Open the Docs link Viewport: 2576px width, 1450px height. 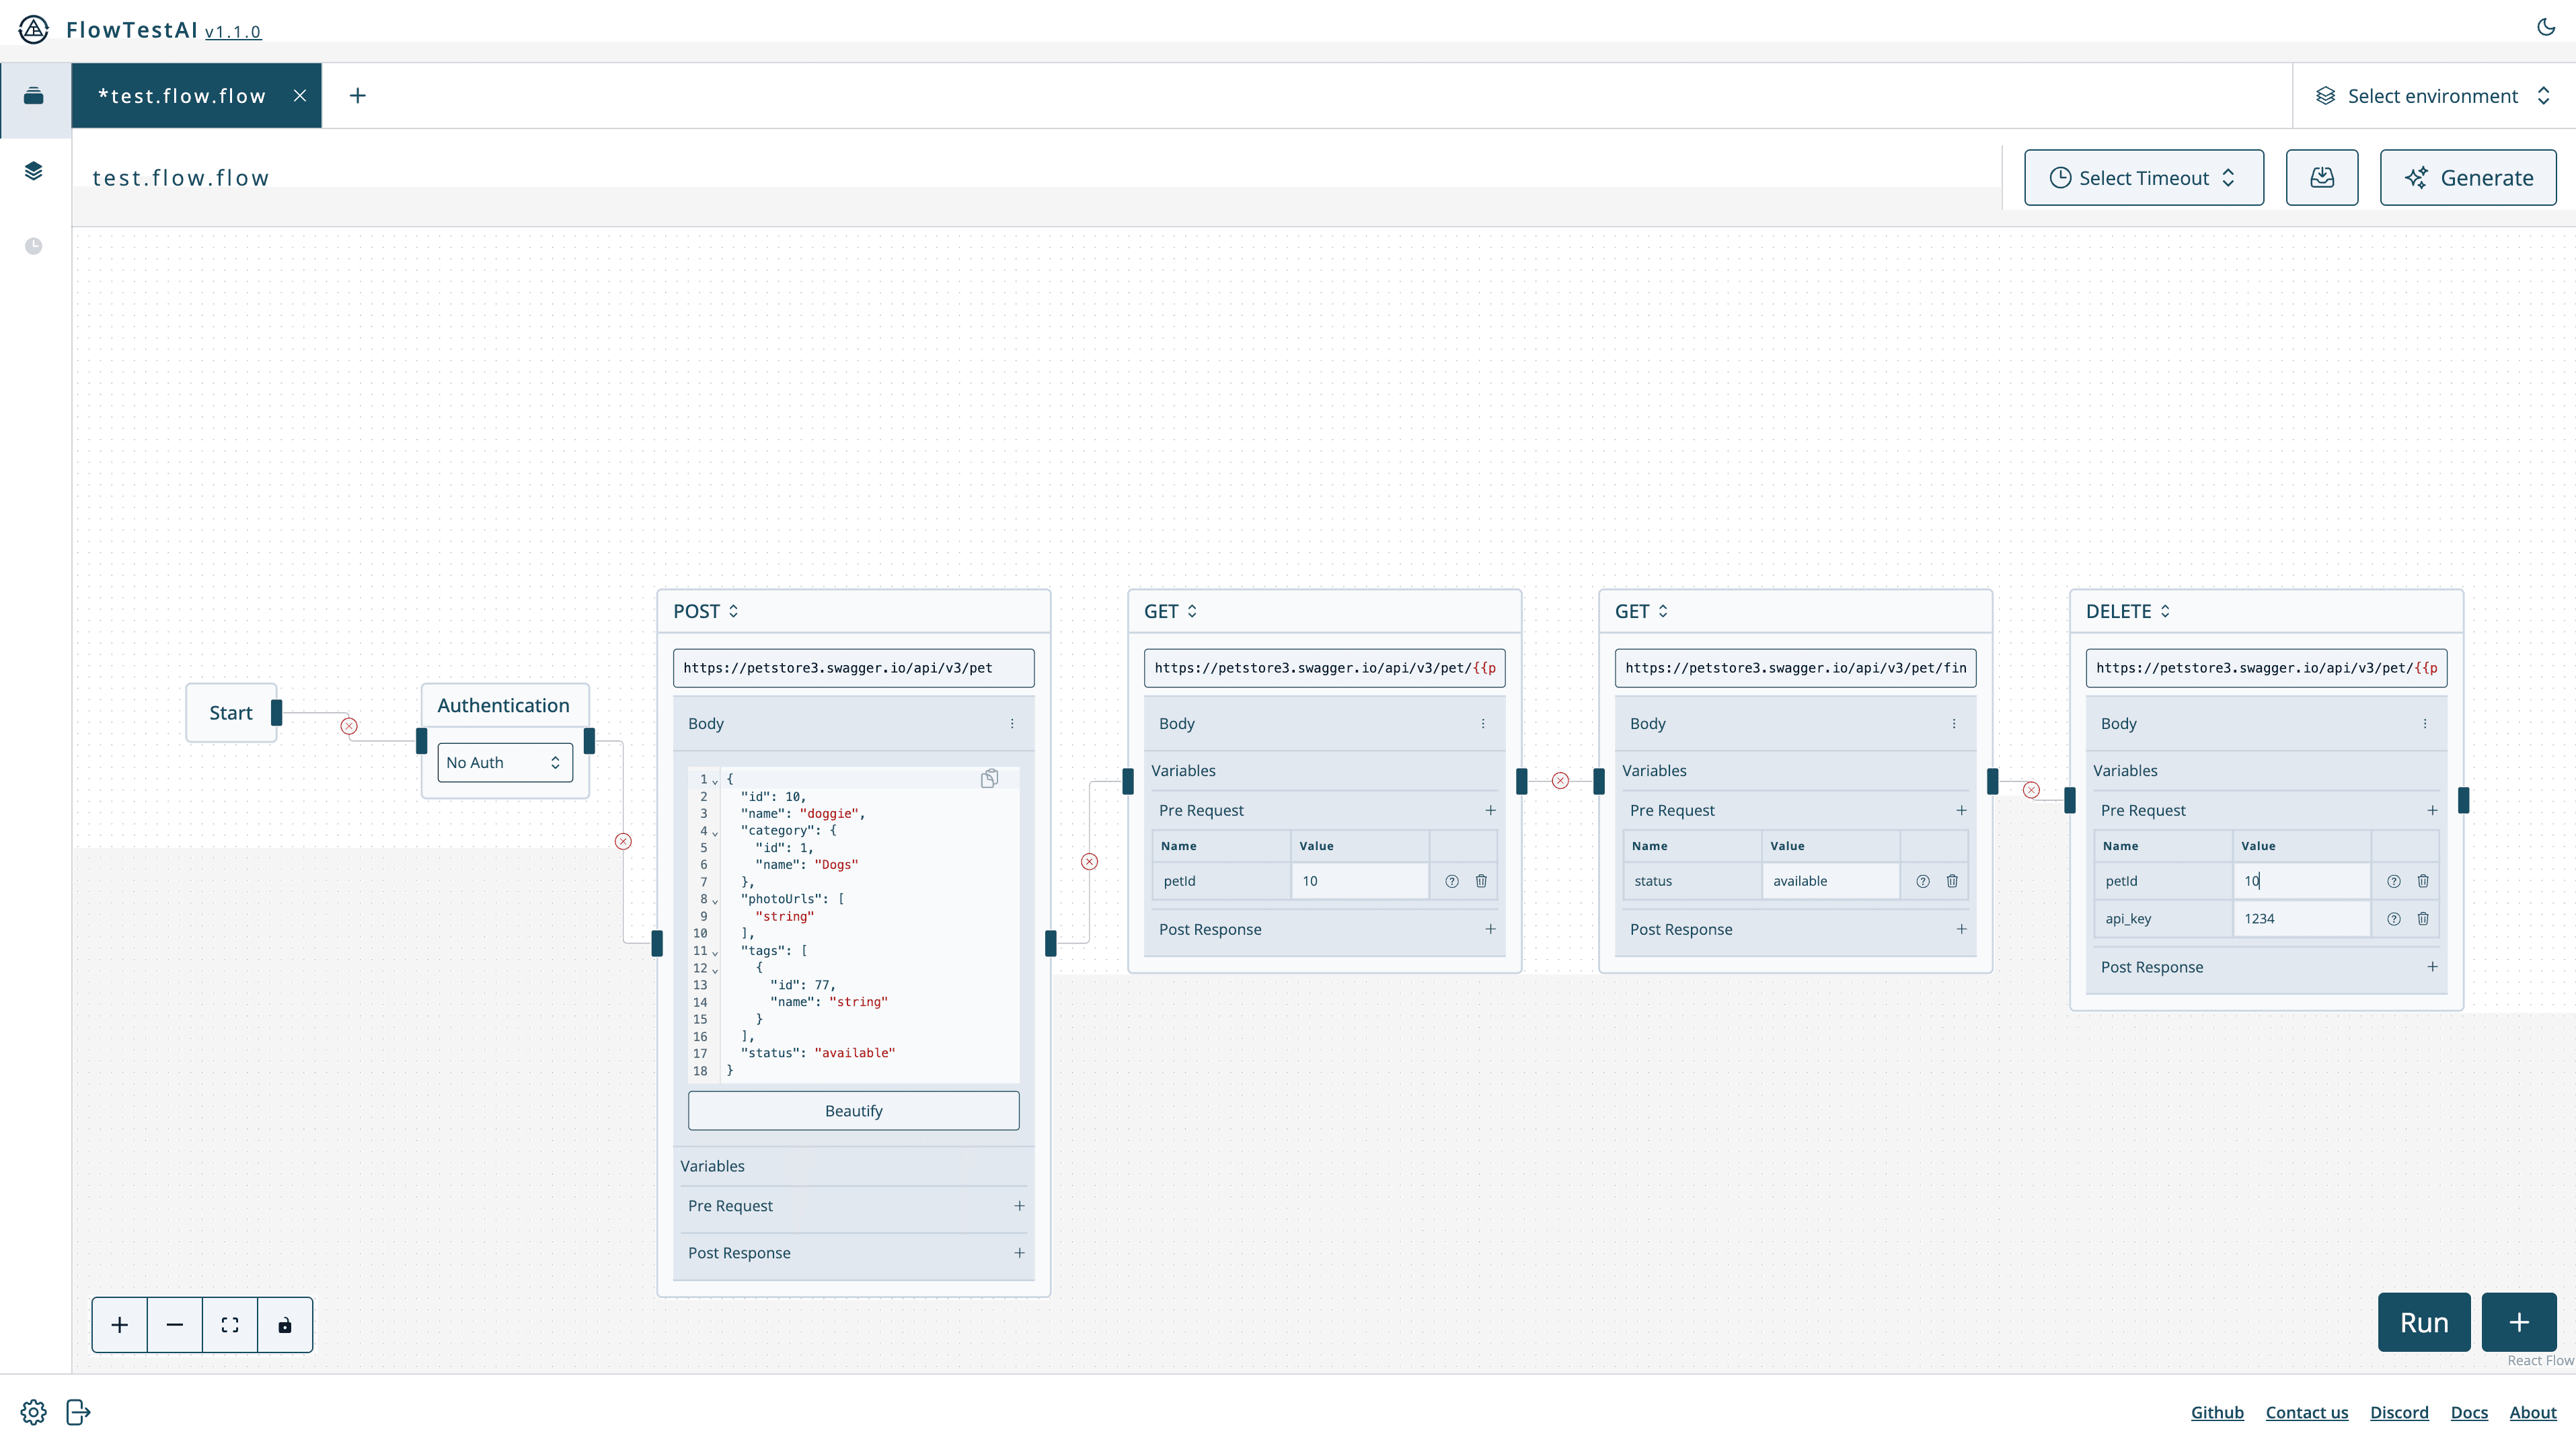click(x=2468, y=1412)
